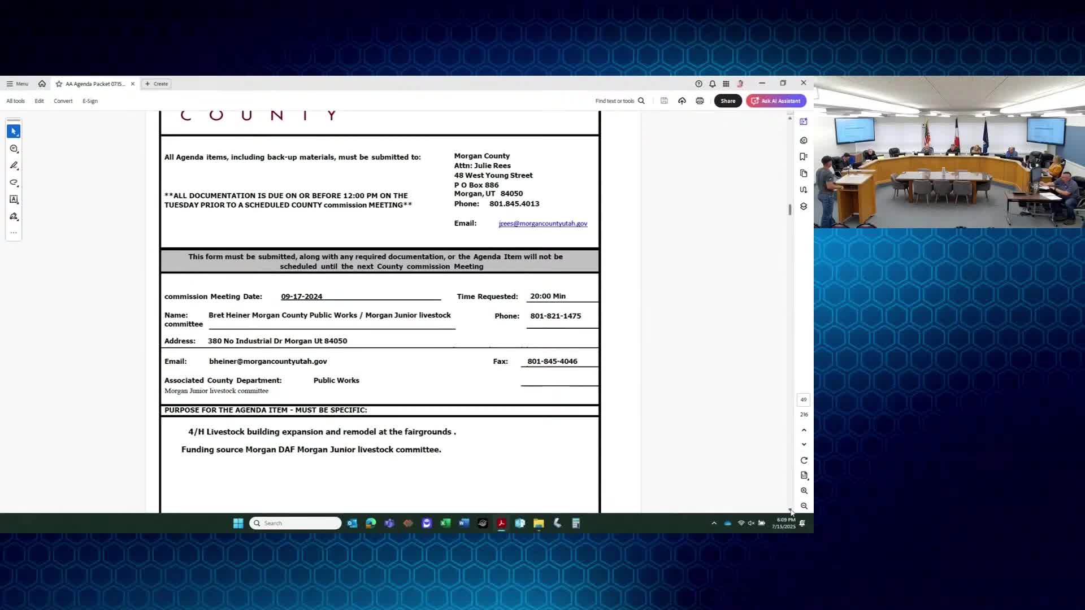The width and height of the screenshot is (1085, 610).
Task: Click the zoom/comment magnifier tool in left toolbar
Action: point(14,149)
